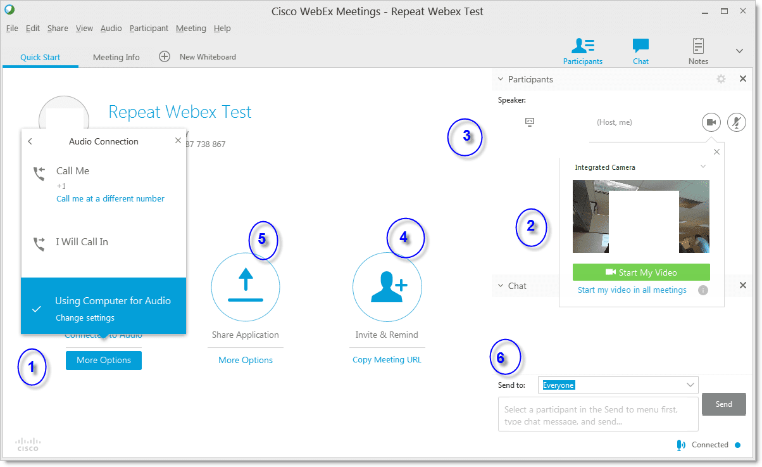
Task: Click the chat message input box
Action: (x=598, y=414)
